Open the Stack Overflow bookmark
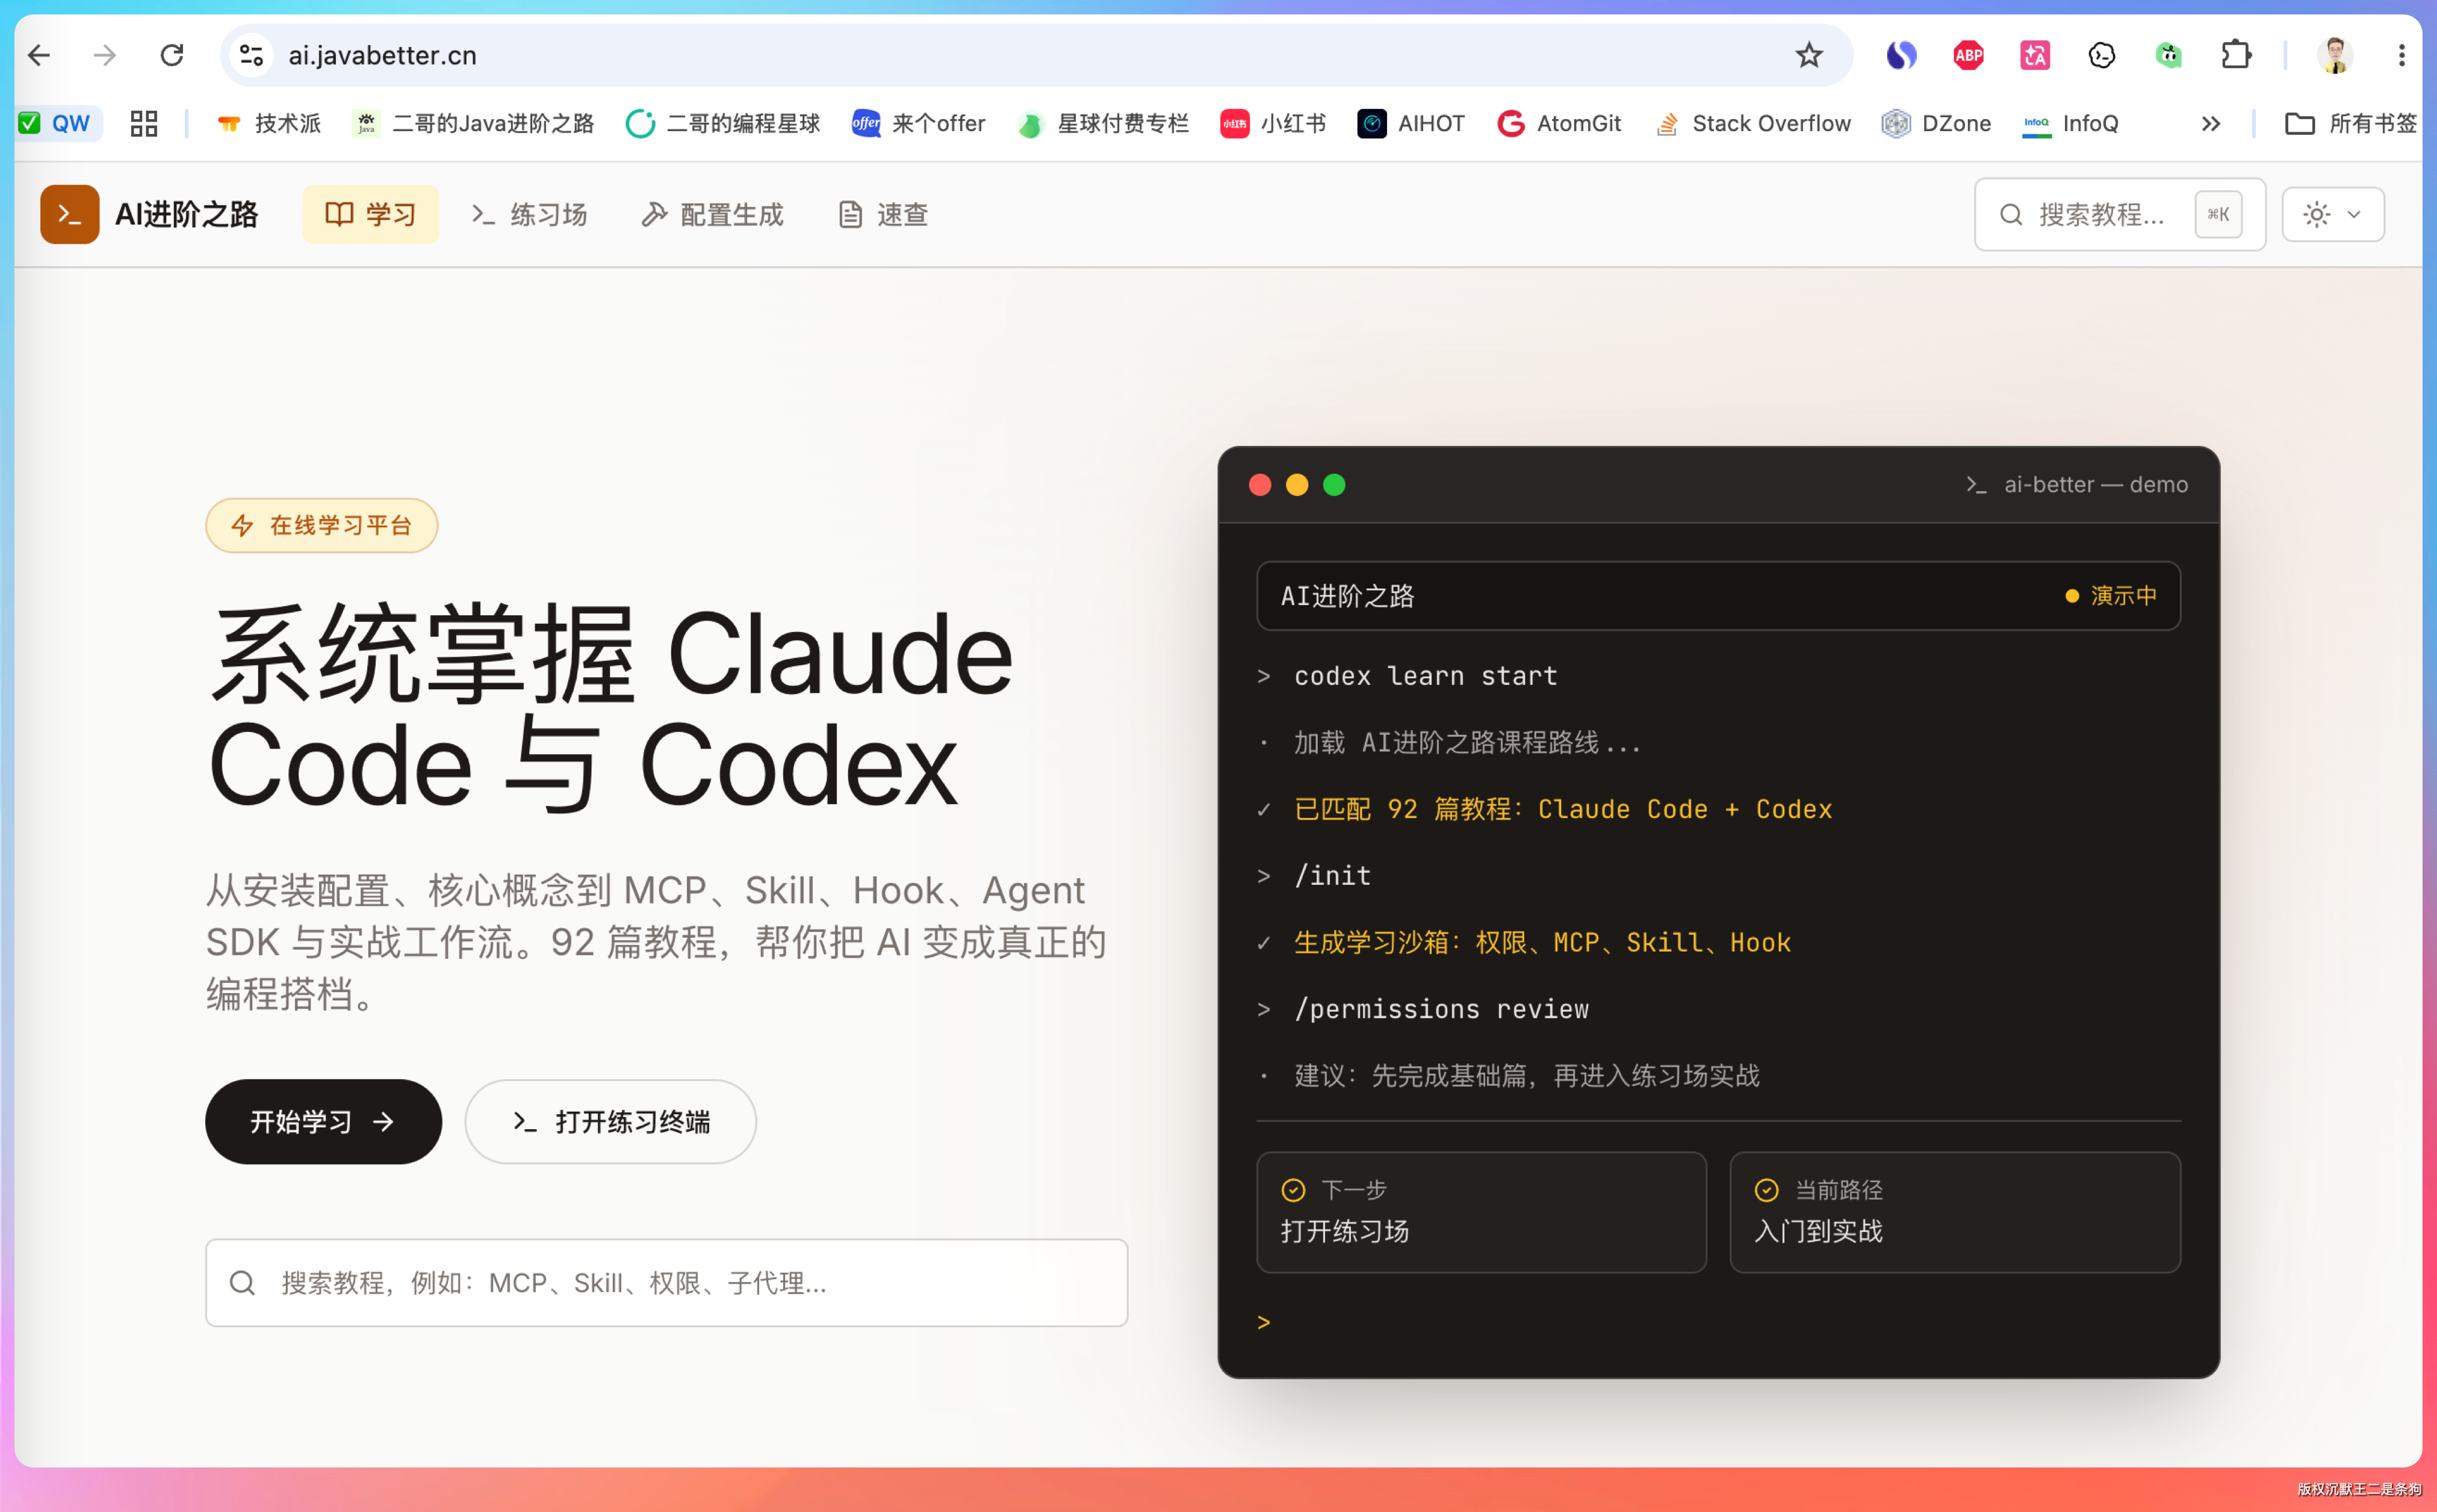The image size is (2437, 1512). tap(1753, 123)
